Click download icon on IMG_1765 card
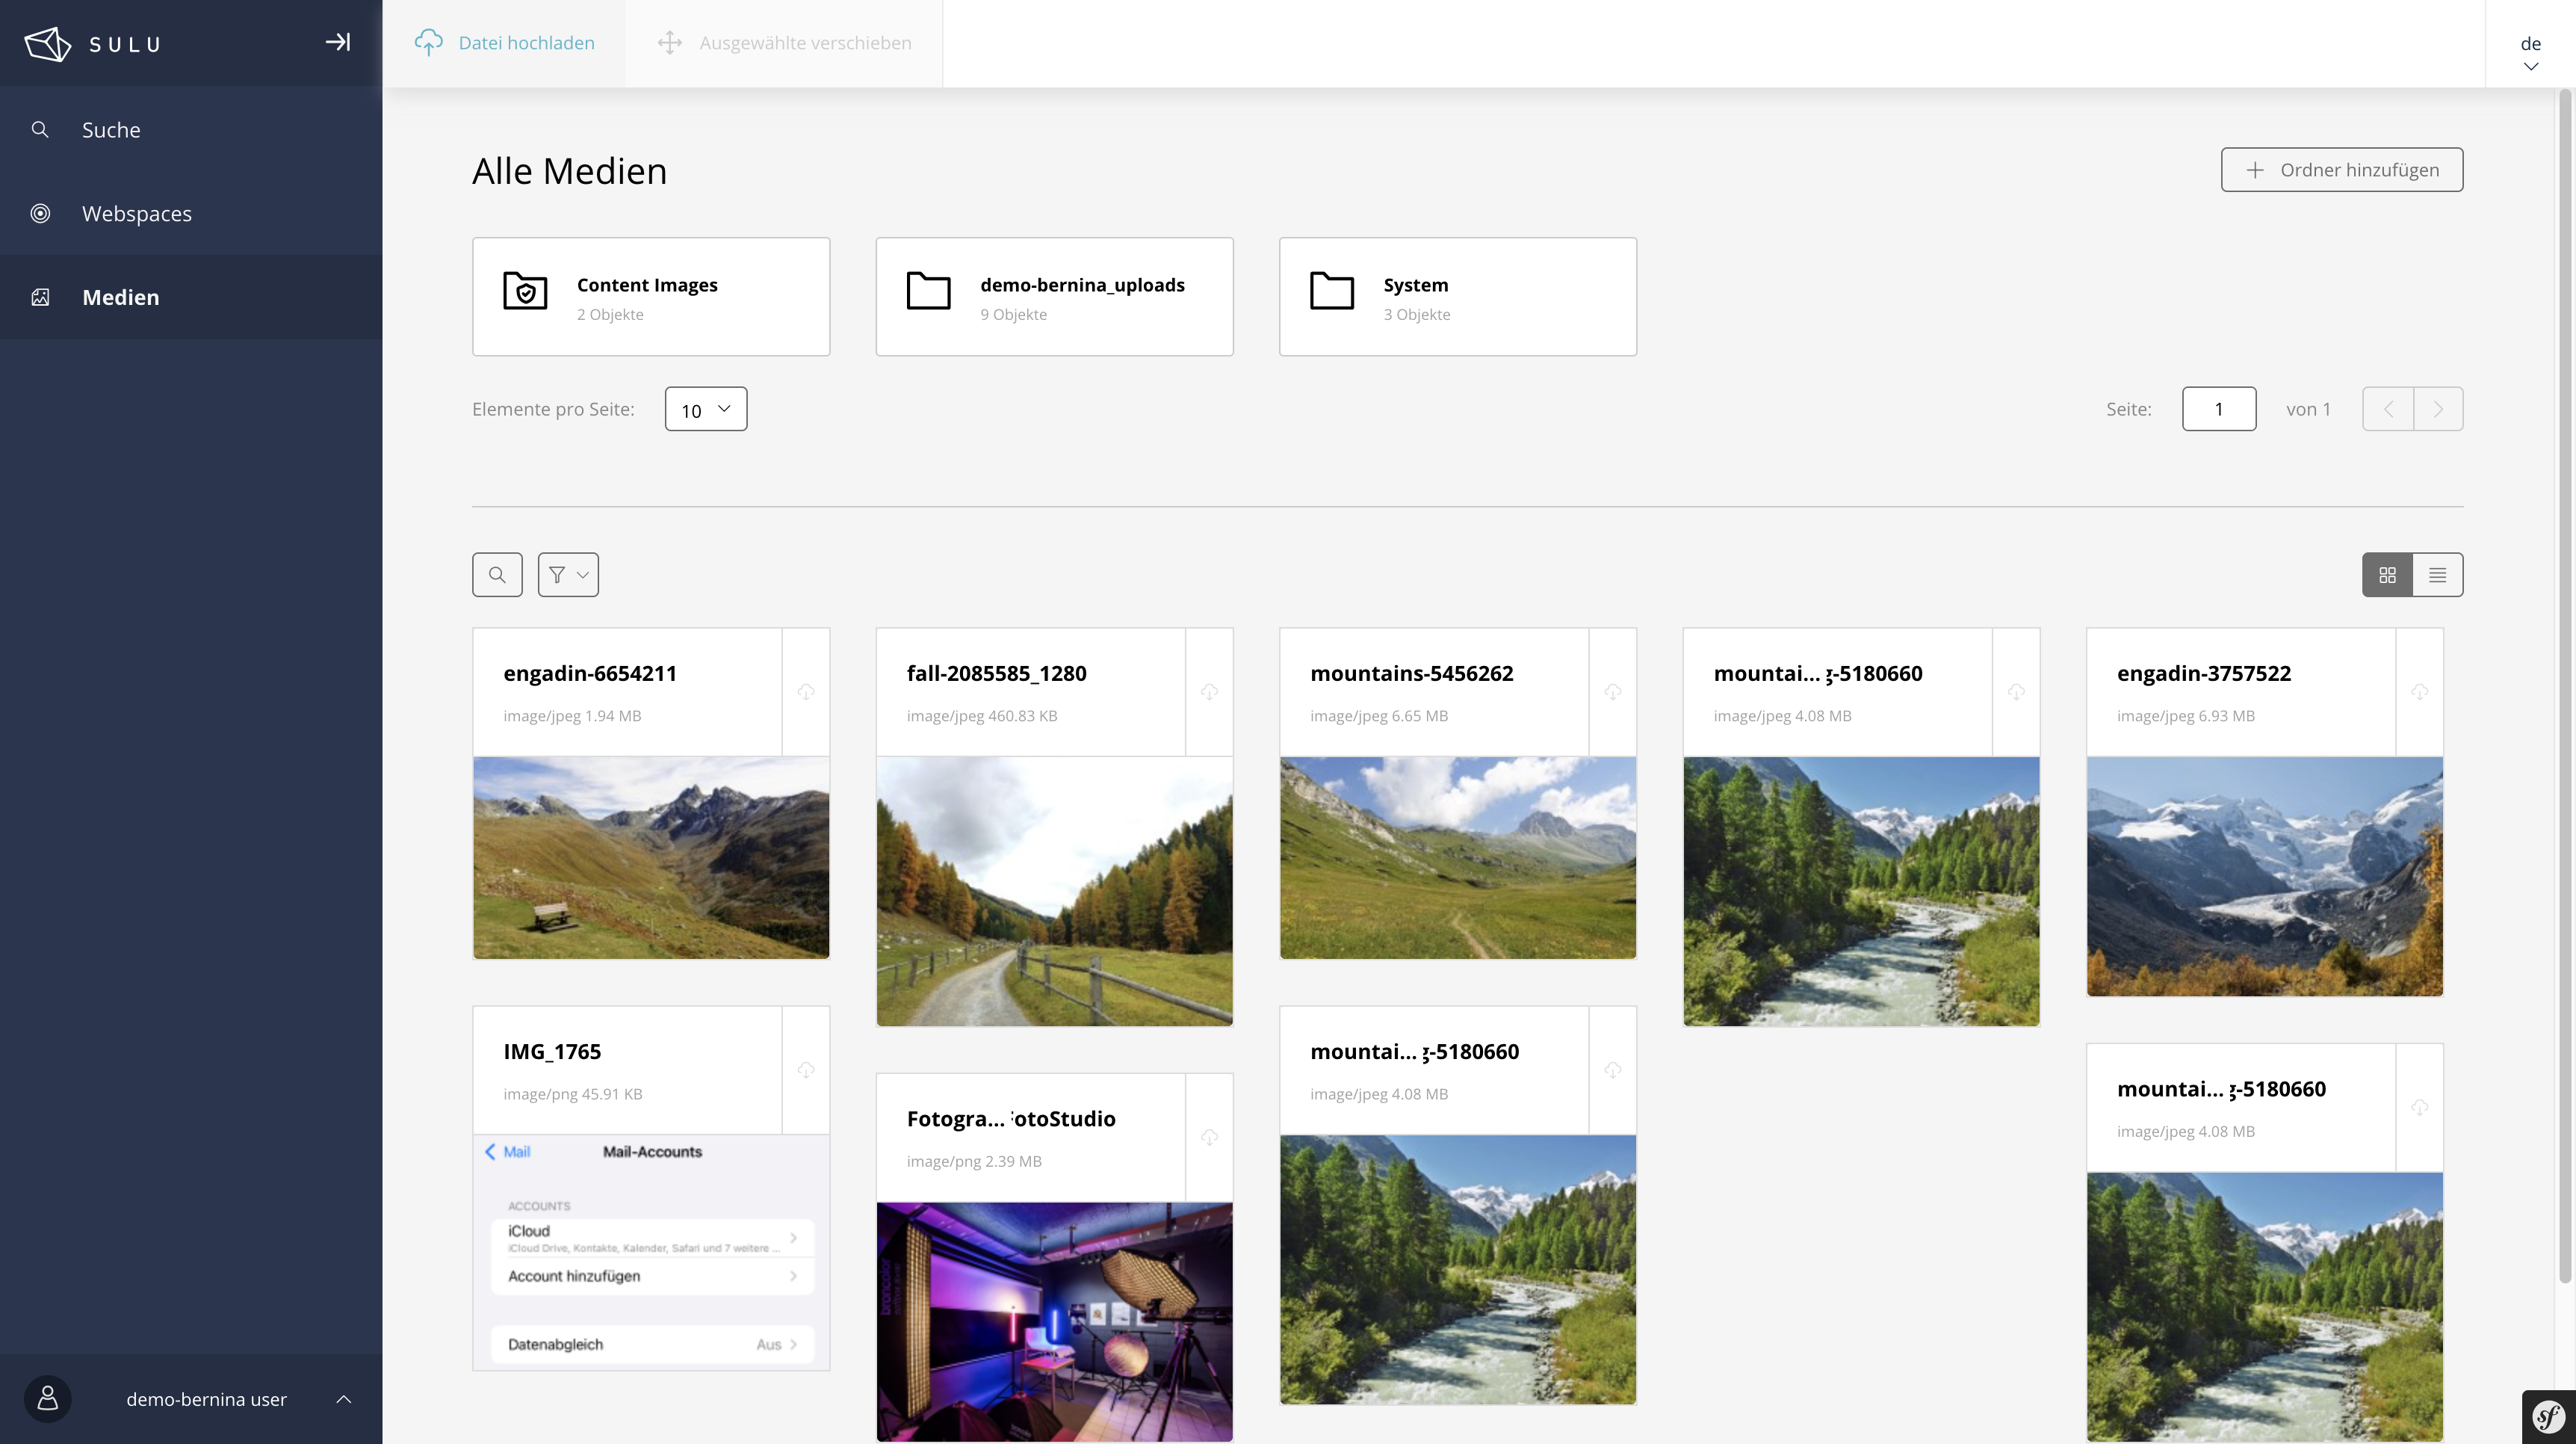The image size is (2576, 1444). point(806,1070)
